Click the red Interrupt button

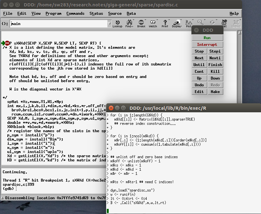pos(207,45)
